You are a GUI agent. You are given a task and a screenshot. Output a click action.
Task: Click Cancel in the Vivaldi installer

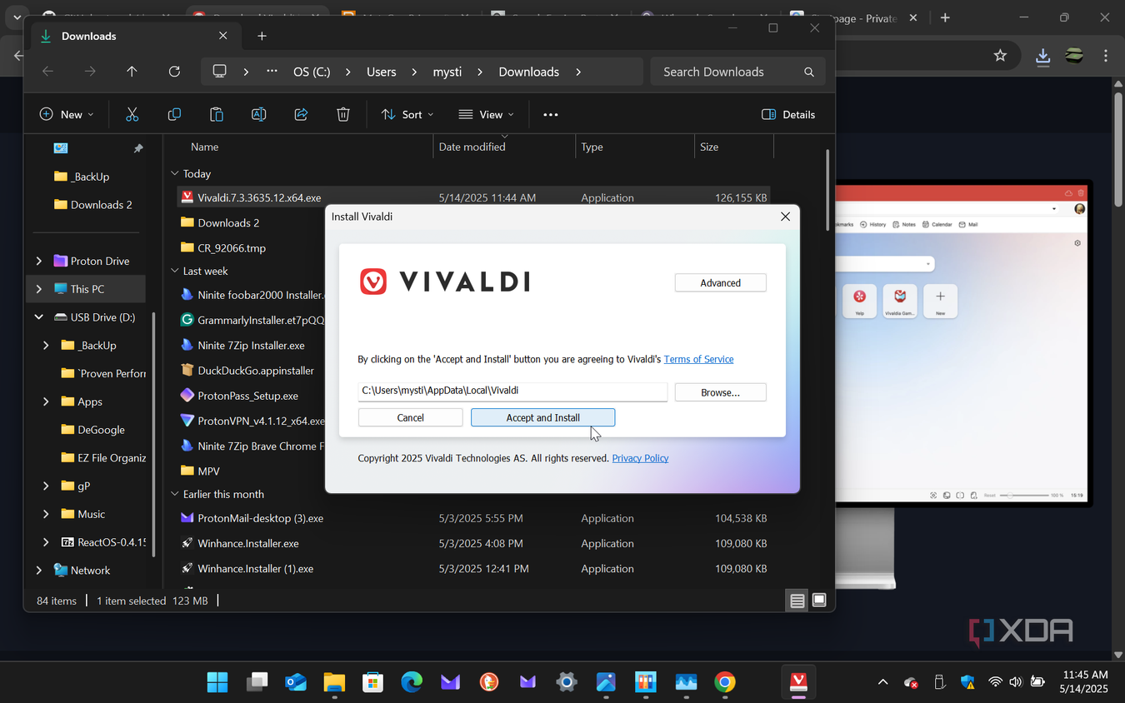410,417
